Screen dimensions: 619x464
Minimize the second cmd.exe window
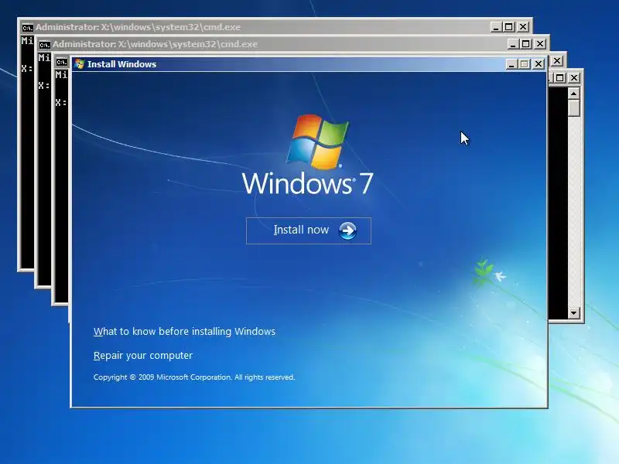pos(512,44)
